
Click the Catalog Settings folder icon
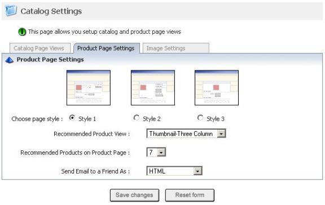click(x=11, y=10)
